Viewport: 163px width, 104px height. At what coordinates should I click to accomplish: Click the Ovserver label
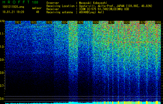[53, 3]
